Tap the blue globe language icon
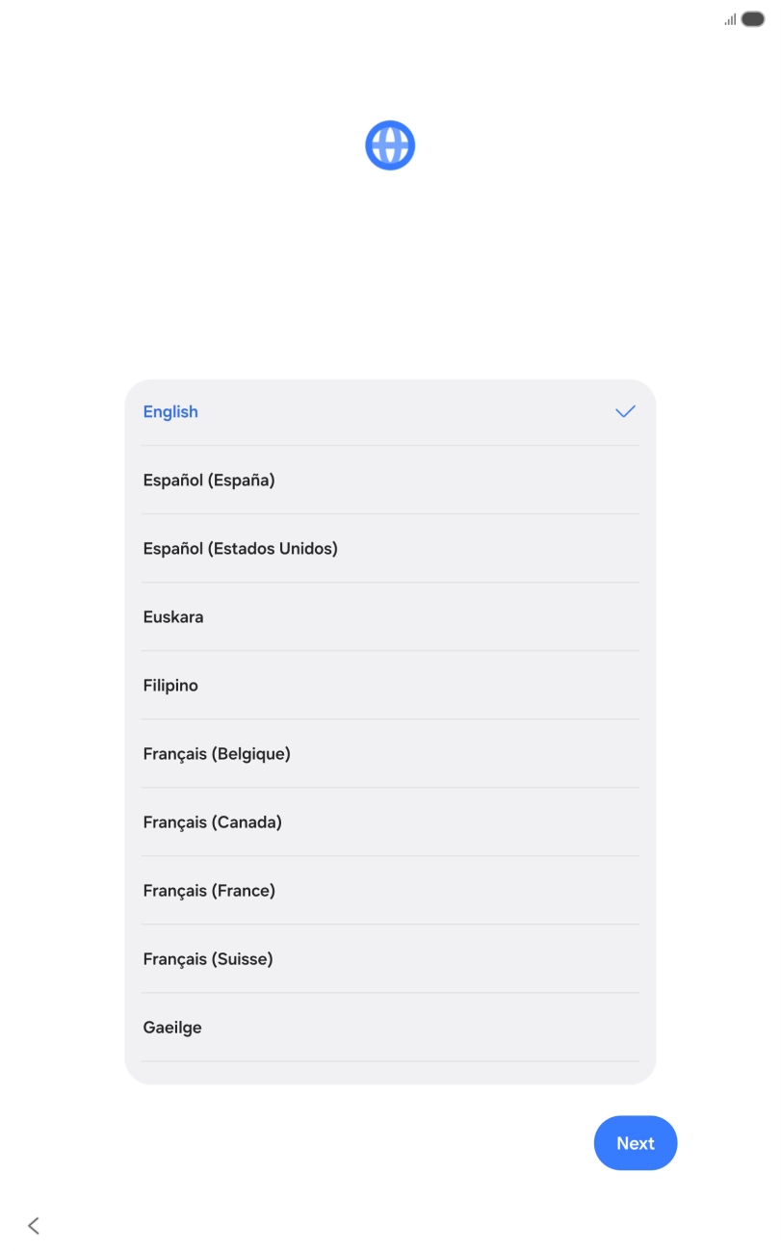The width and height of the screenshot is (781, 1251). pyautogui.click(x=390, y=145)
